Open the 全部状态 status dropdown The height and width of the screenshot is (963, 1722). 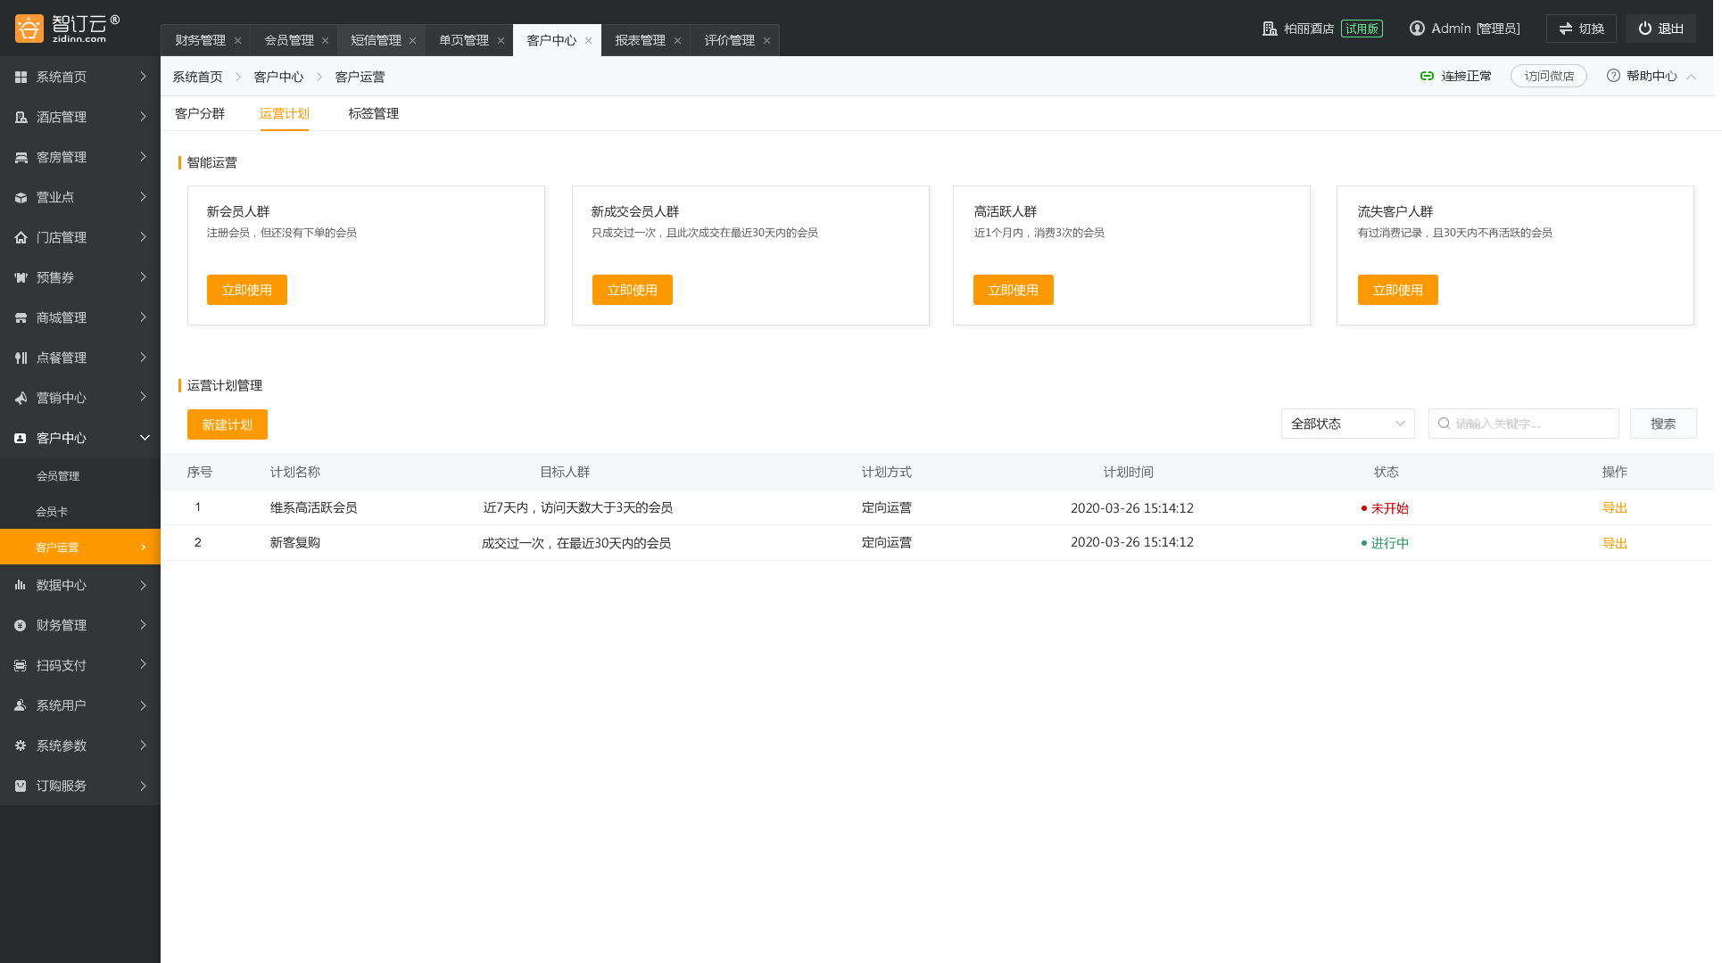point(1347,424)
